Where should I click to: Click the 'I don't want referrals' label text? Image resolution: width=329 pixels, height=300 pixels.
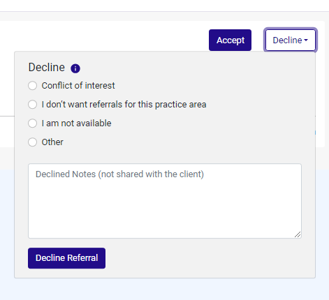124,105
